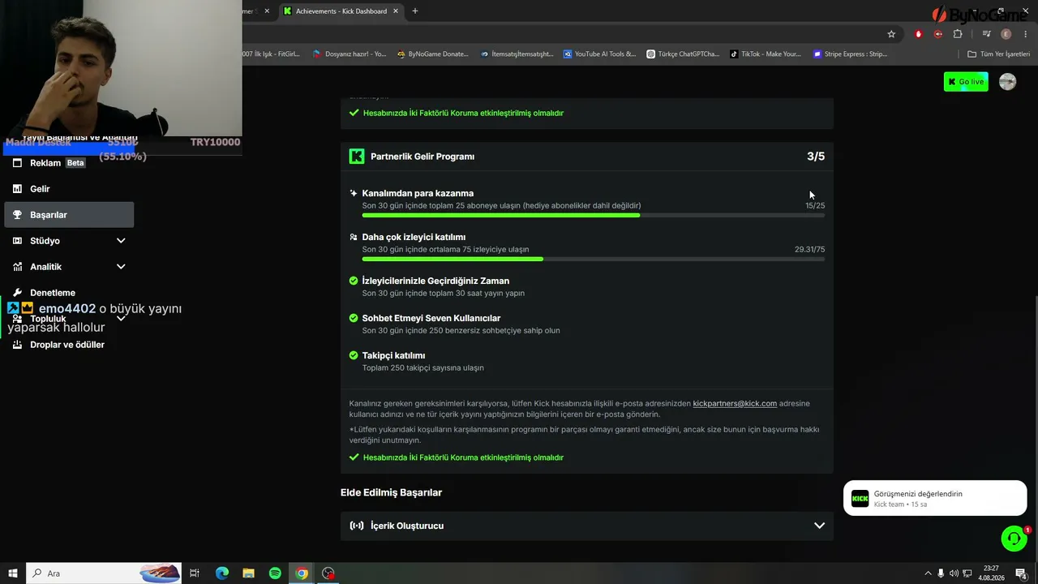Expand the Topluluk sidebar menu
This screenshot has height=584, width=1038.
tap(121, 319)
